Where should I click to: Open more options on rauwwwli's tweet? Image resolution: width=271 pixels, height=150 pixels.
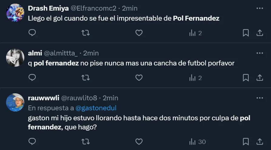260,98
